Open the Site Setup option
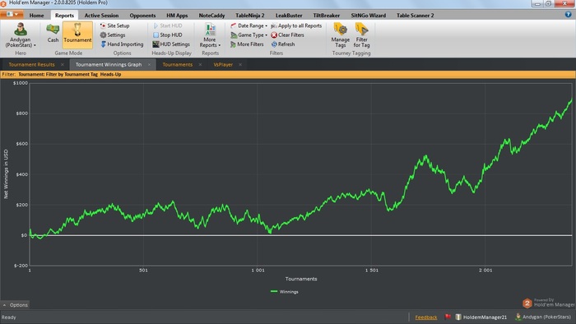Viewport: 576px width, 324px height. [114, 25]
